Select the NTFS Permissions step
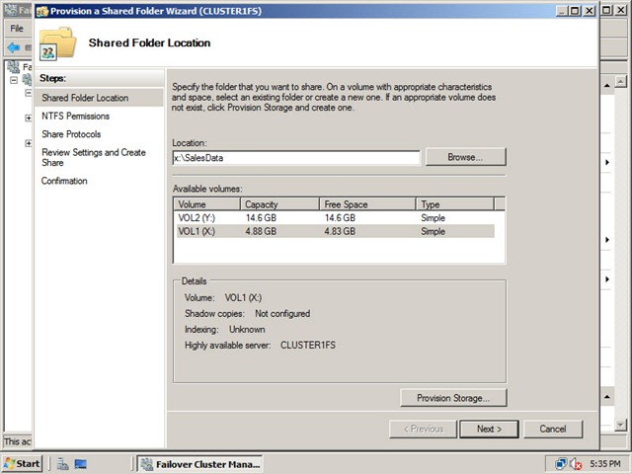Image resolution: width=632 pixels, height=474 pixels. click(x=76, y=117)
